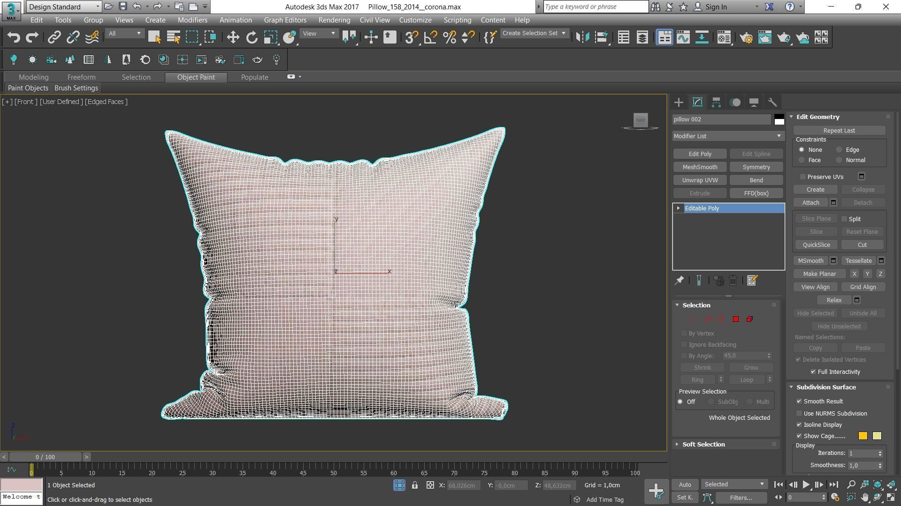Open the Rendered Frame Window icon
The width and height of the screenshot is (901, 506).
pyautogui.click(x=764, y=37)
